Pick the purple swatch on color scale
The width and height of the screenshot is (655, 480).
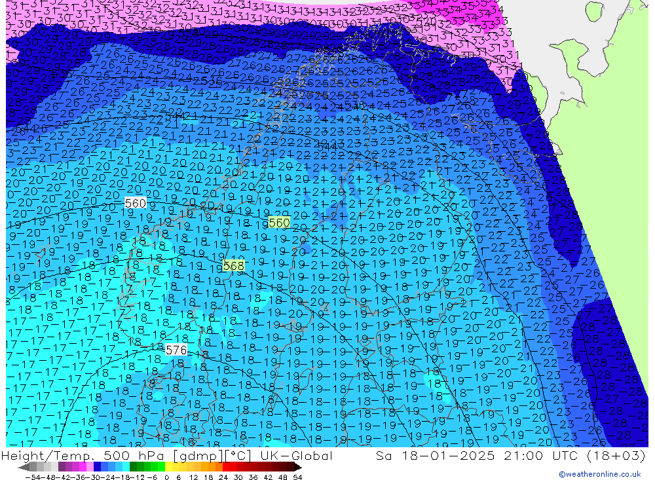62,468
